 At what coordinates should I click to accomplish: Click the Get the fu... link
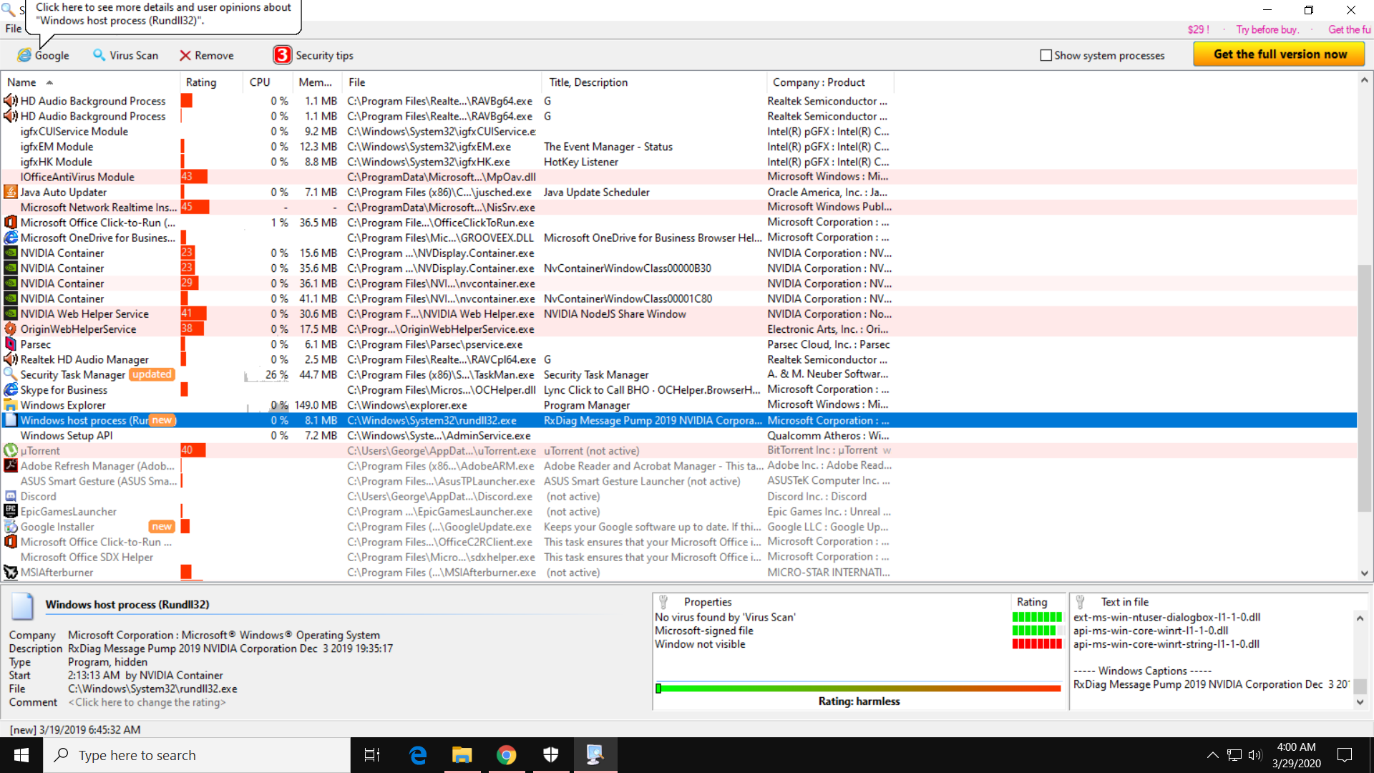click(1350, 29)
